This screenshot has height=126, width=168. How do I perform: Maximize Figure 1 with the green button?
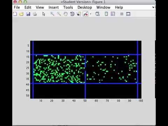click(26, 2)
